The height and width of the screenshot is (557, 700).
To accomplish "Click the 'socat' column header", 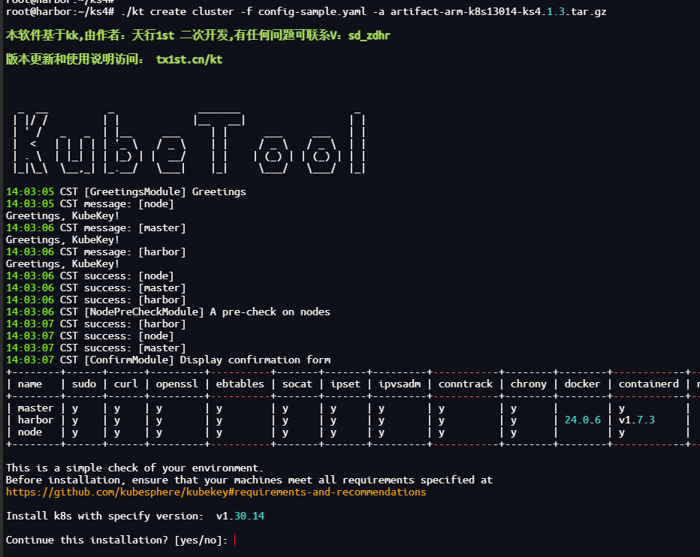I will point(297,384).
